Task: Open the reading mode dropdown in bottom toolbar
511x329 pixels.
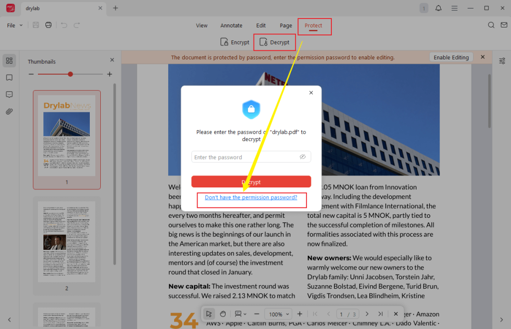Action: pyautogui.click(x=240, y=314)
